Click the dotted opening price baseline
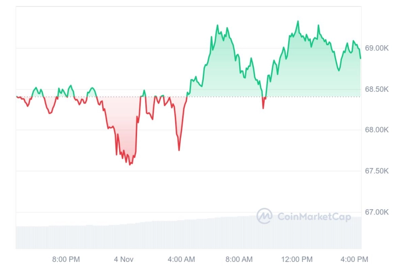The width and height of the screenshot is (405, 270). click(188, 97)
